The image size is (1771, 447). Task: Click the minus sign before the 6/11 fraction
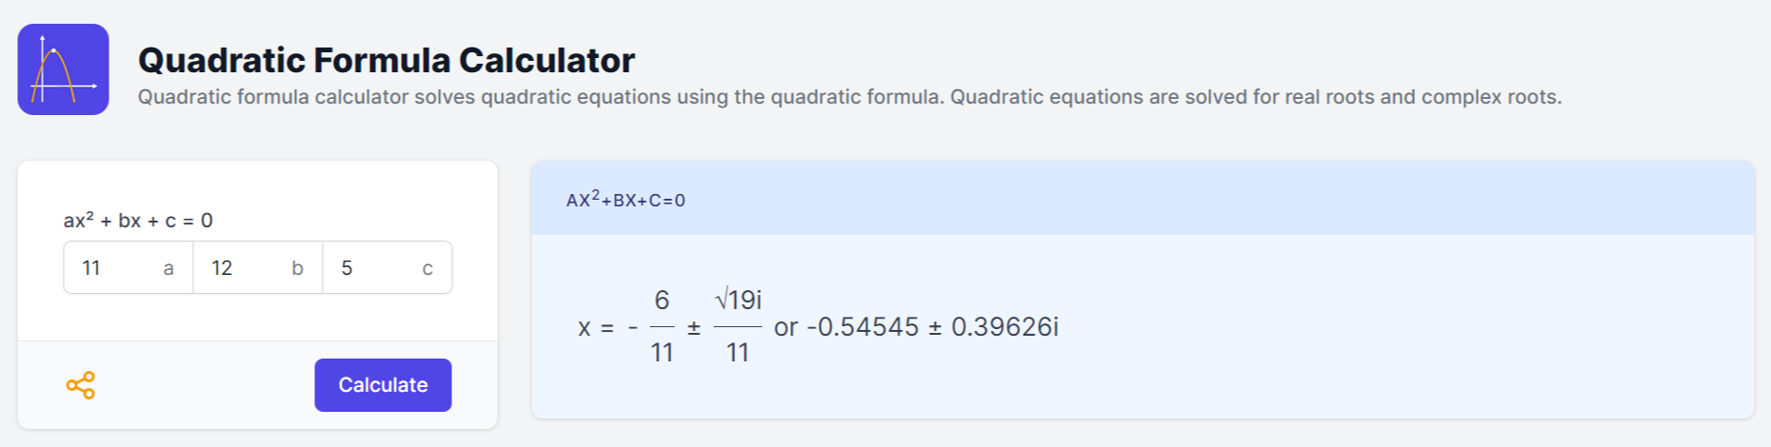(x=632, y=328)
